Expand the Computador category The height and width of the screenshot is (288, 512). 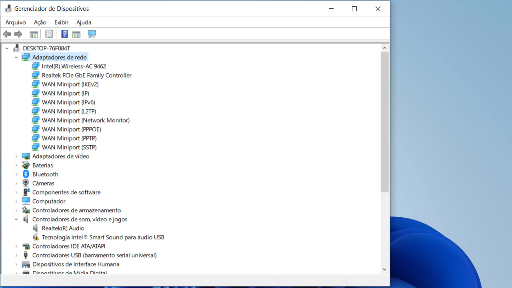(16, 201)
